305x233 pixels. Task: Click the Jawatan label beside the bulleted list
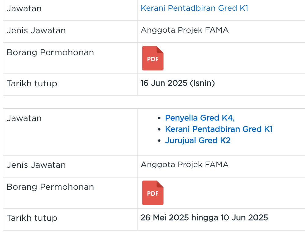point(24,118)
